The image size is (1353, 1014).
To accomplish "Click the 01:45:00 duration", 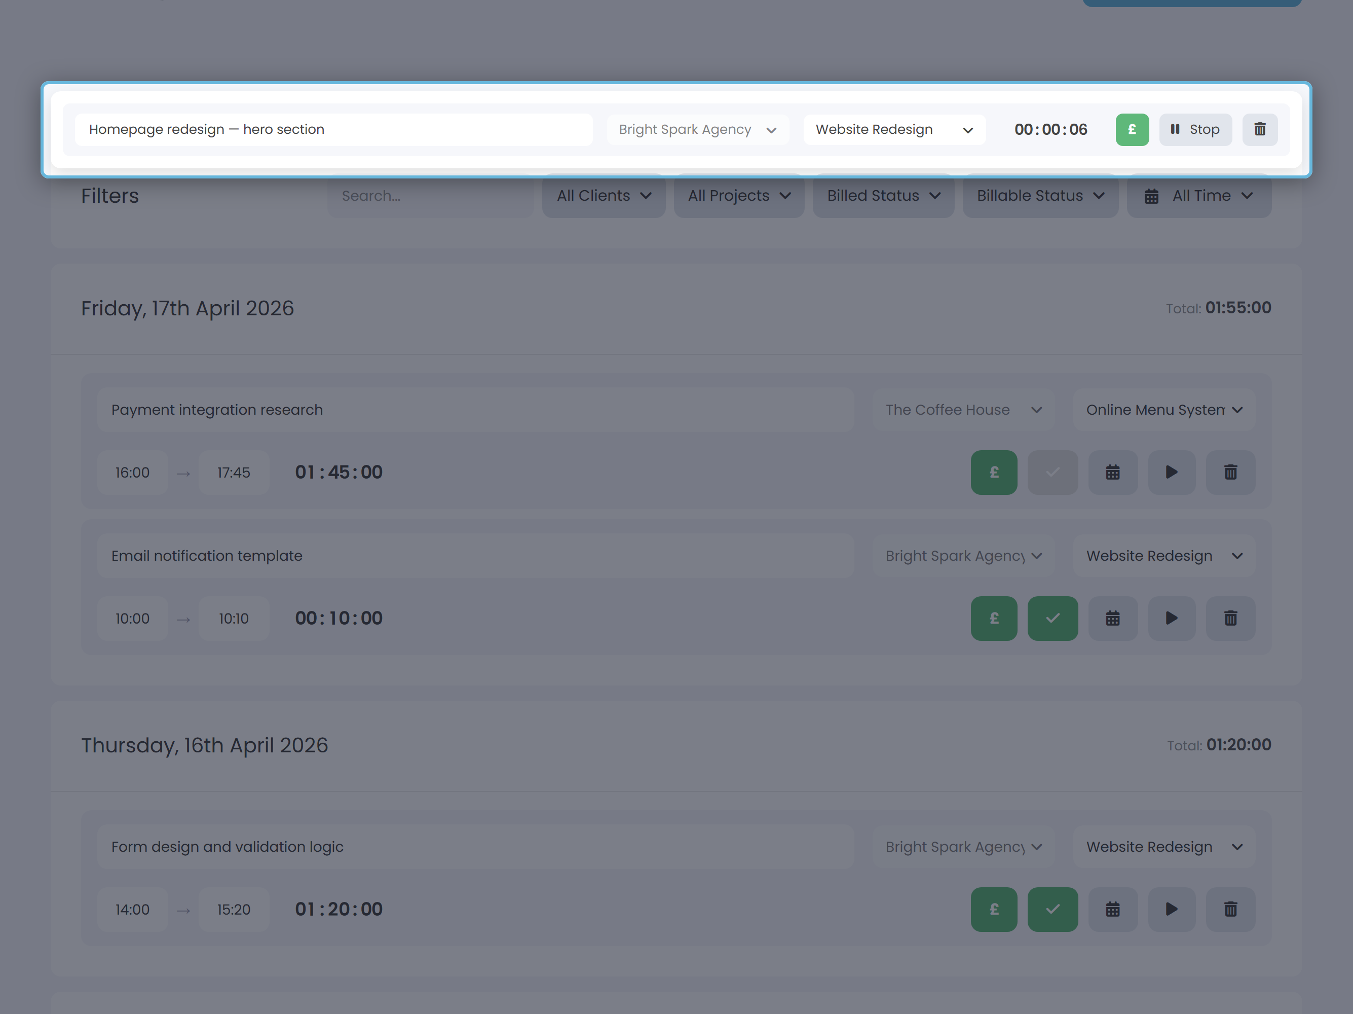I will click(339, 473).
